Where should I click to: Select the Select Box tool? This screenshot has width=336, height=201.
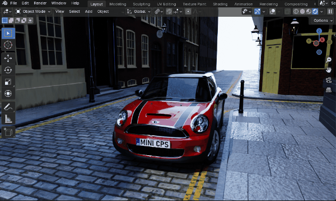pyautogui.click(x=8, y=33)
